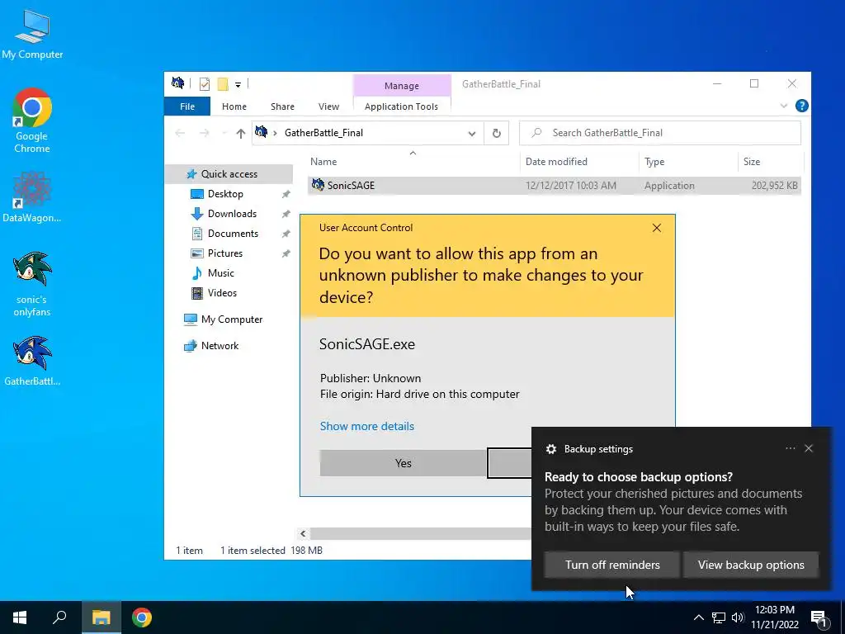The image size is (845, 634).
Task: Open My Computer desktop icon
Action: point(32,33)
